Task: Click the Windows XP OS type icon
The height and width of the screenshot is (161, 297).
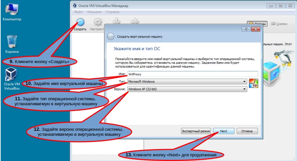Action: pyautogui.click(x=254, y=83)
